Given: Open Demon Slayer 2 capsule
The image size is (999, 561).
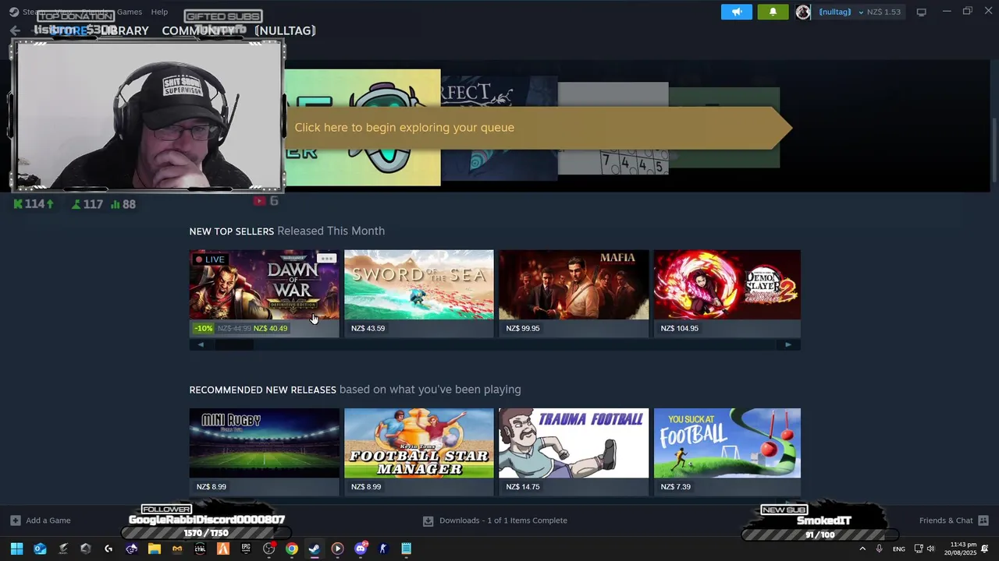Looking at the screenshot, I should tap(727, 293).
